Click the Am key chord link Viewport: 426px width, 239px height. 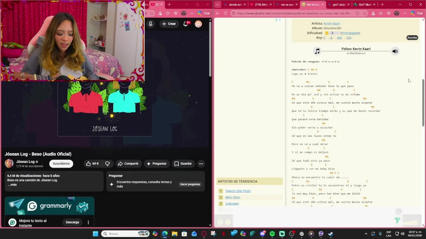coord(339,38)
